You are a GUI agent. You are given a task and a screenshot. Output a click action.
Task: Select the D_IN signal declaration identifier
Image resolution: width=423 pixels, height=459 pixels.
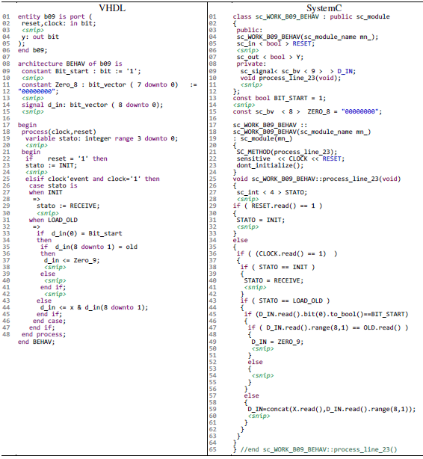tap(346, 71)
